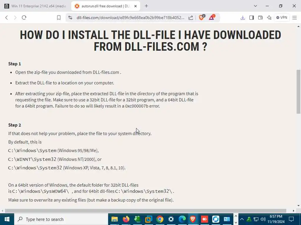301x225 pixels.
Task: Open the Brave Rewards triangle icon
Action: click(212, 17)
